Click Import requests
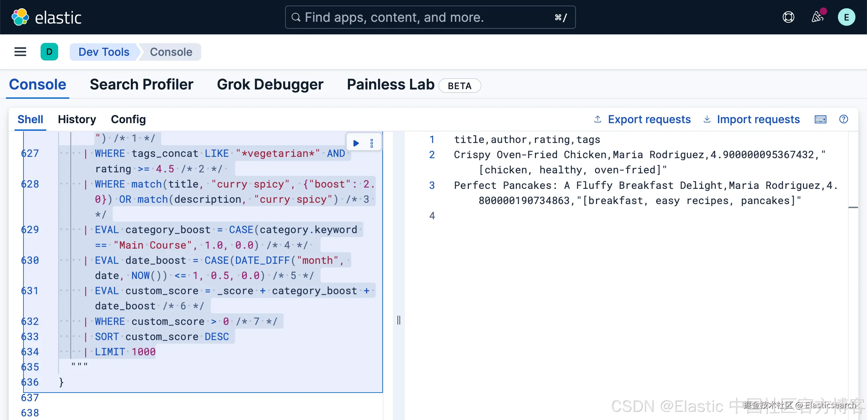Screen dimensions: 867x420 751,120
